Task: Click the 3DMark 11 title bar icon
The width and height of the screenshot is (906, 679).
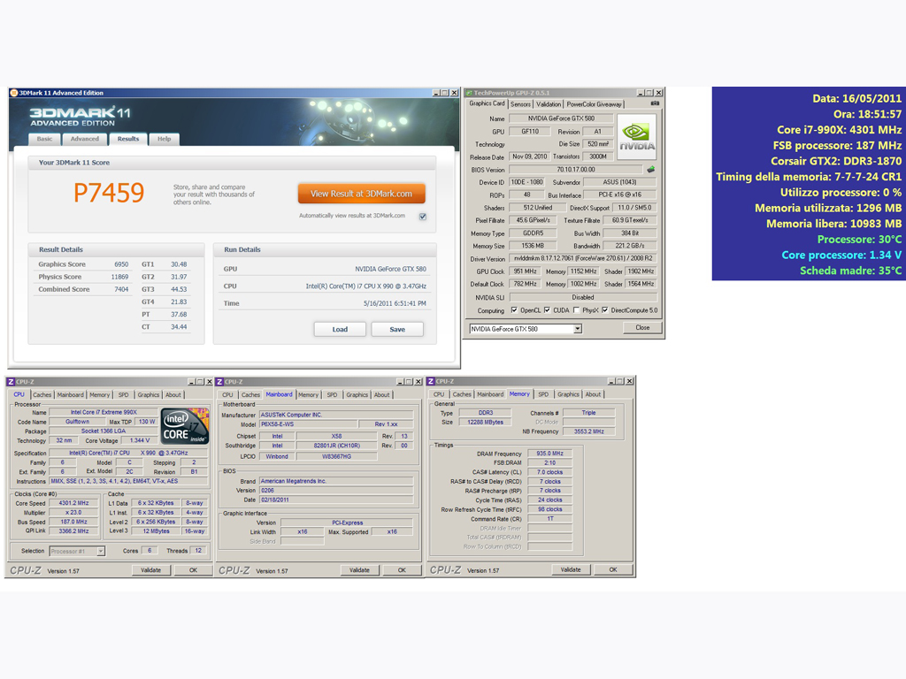Action: (x=14, y=92)
